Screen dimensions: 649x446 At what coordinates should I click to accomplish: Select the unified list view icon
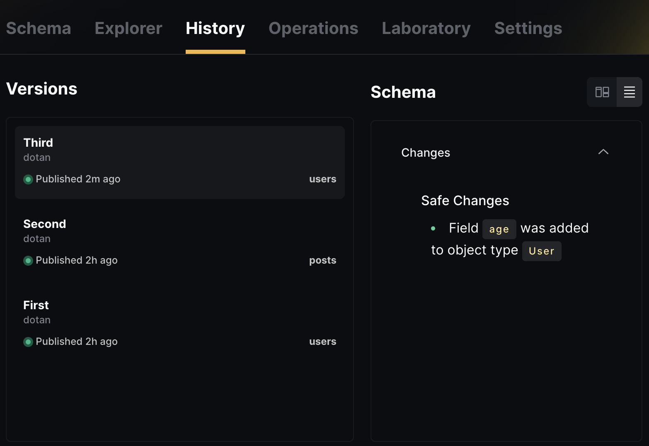629,92
